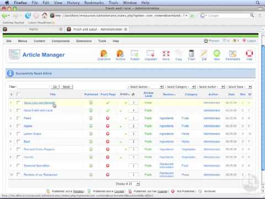The height and width of the screenshot is (199, 265).
Task: Toggle front page checkmark for About Fresh and Local
Action: [108, 111]
